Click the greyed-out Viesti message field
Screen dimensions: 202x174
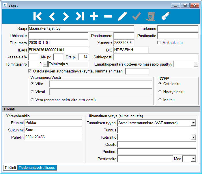pyautogui.click(x=101, y=92)
